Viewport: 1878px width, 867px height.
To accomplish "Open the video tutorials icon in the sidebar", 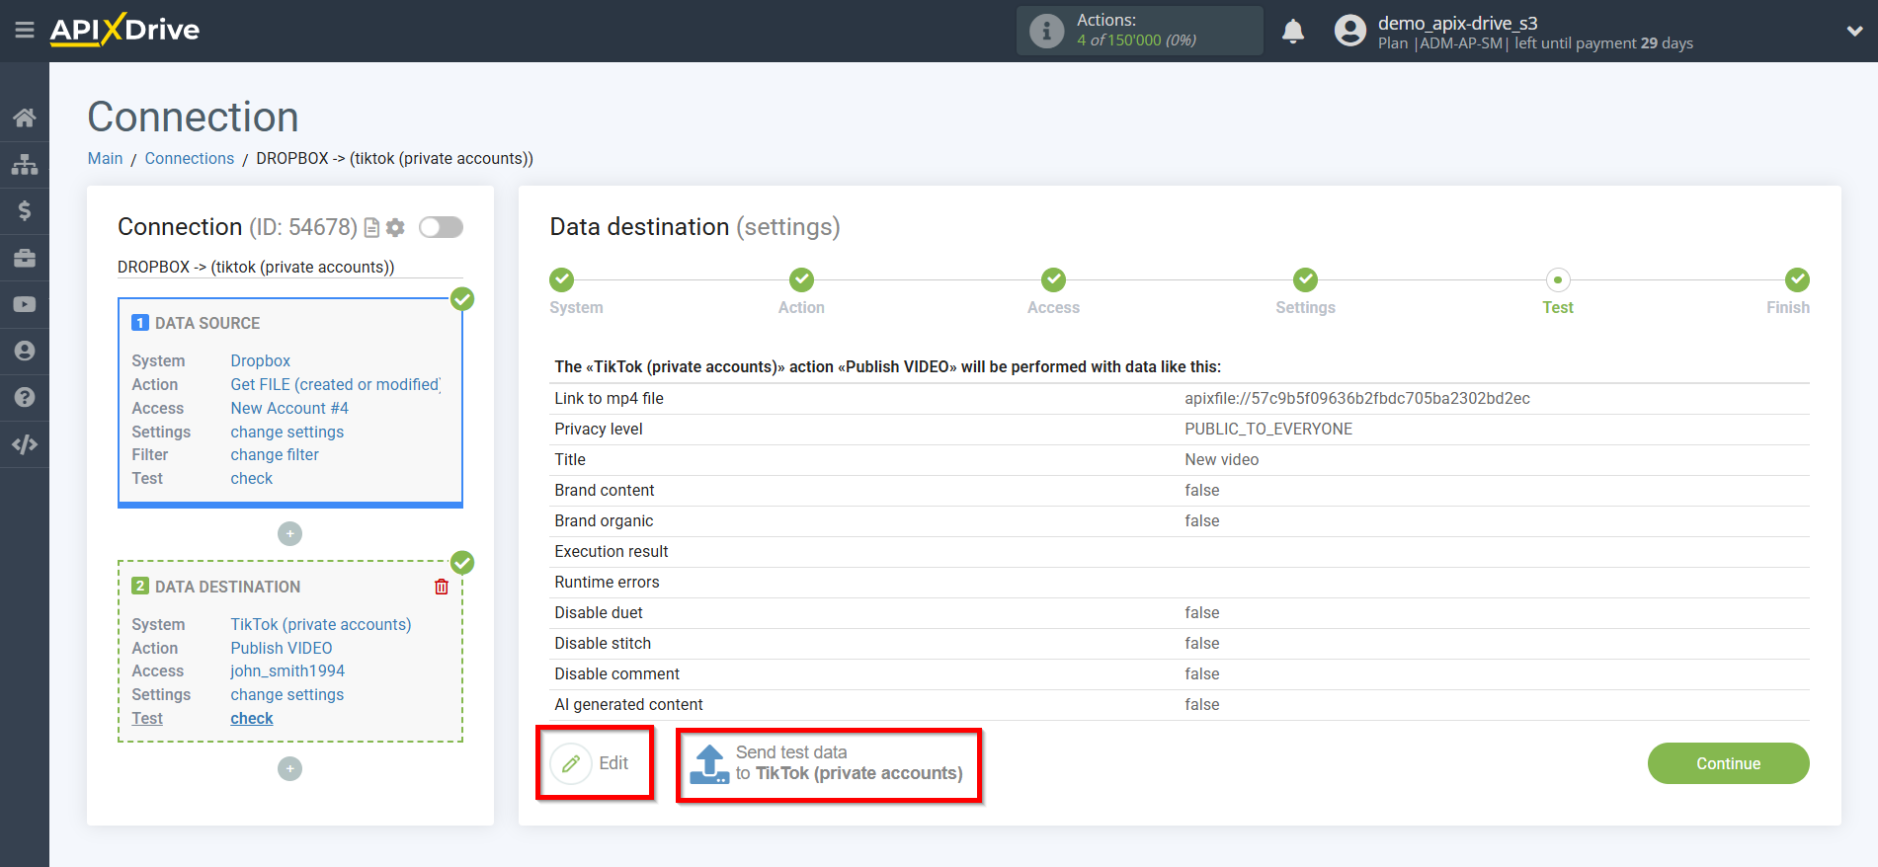I will [25, 304].
